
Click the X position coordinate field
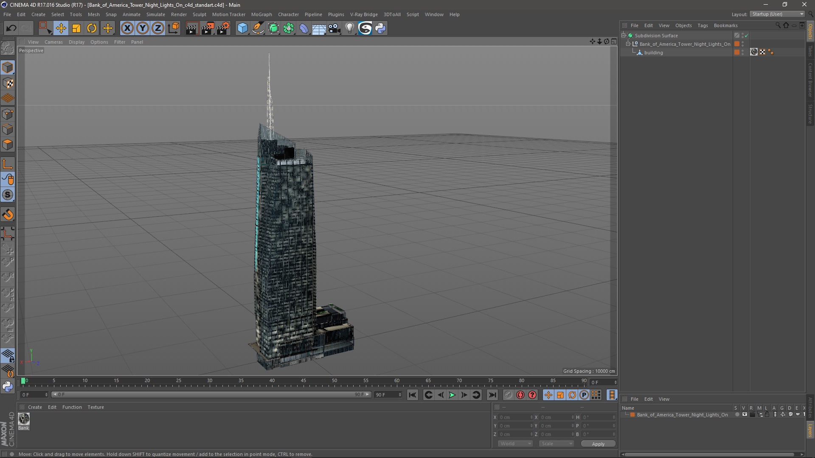coord(515,417)
